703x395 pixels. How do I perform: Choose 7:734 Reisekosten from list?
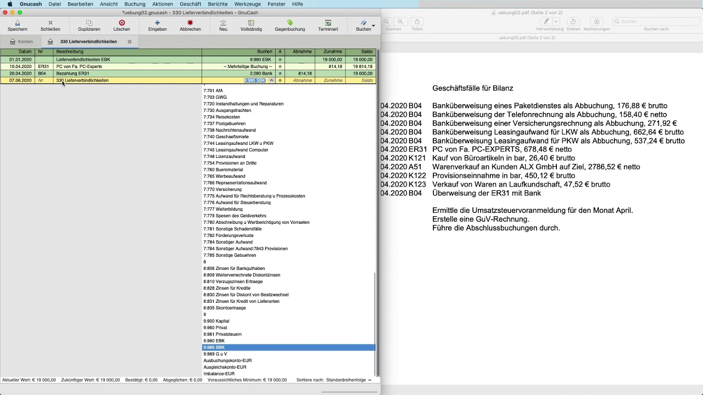click(288, 117)
